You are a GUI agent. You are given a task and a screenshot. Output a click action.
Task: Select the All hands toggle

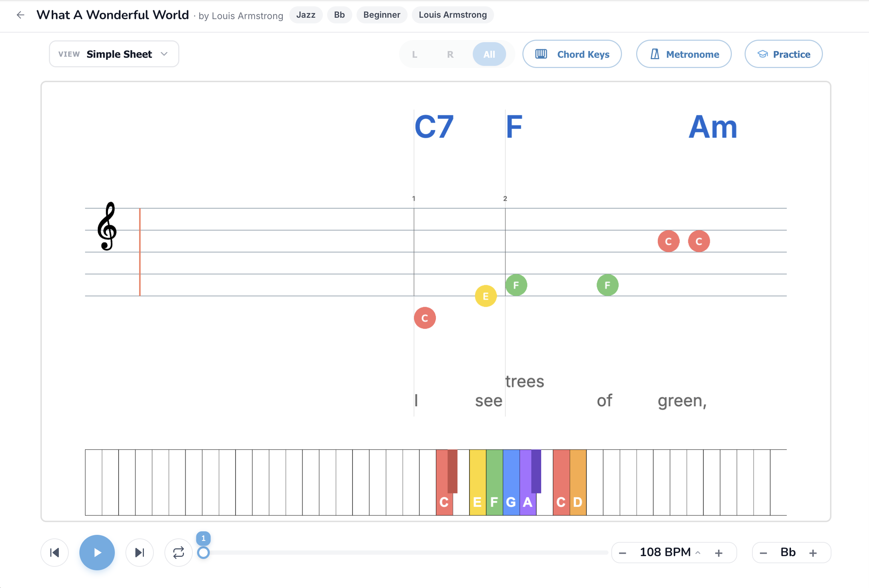[489, 55]
